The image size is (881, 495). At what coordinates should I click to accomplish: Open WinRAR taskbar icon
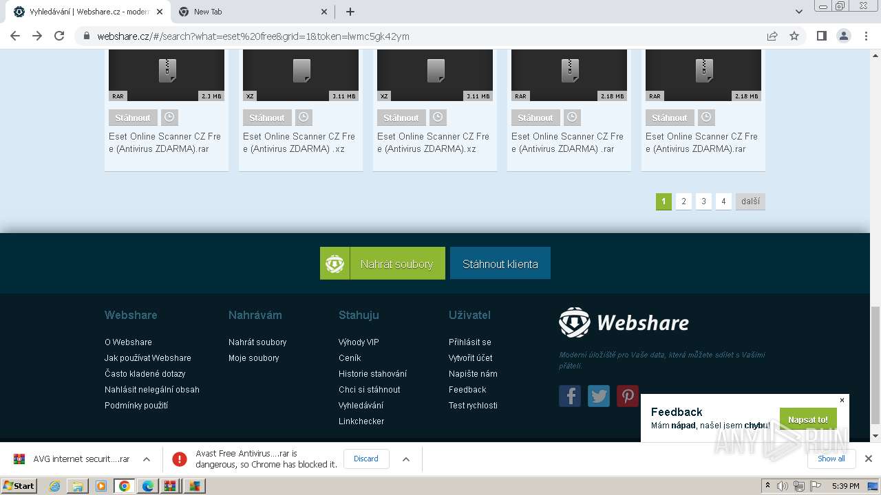pos(170,486)
